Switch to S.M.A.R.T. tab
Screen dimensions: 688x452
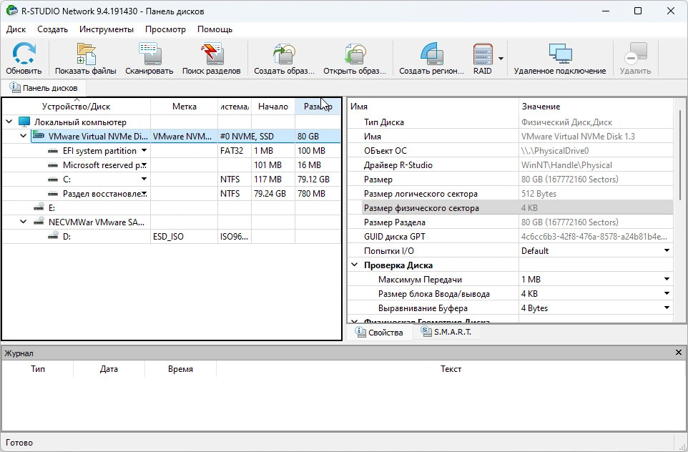pos(446,332)
